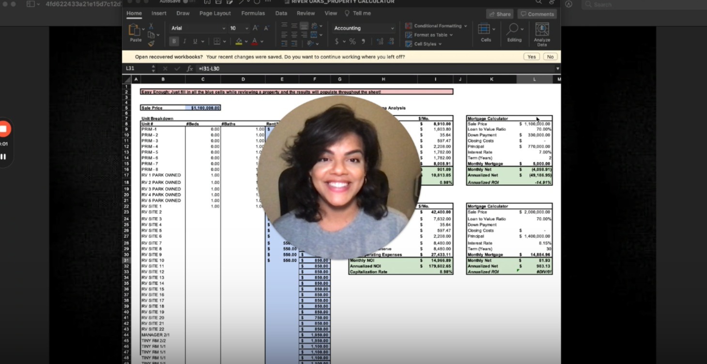Click the center text icon
707x364 pixels.
[294, 35]
